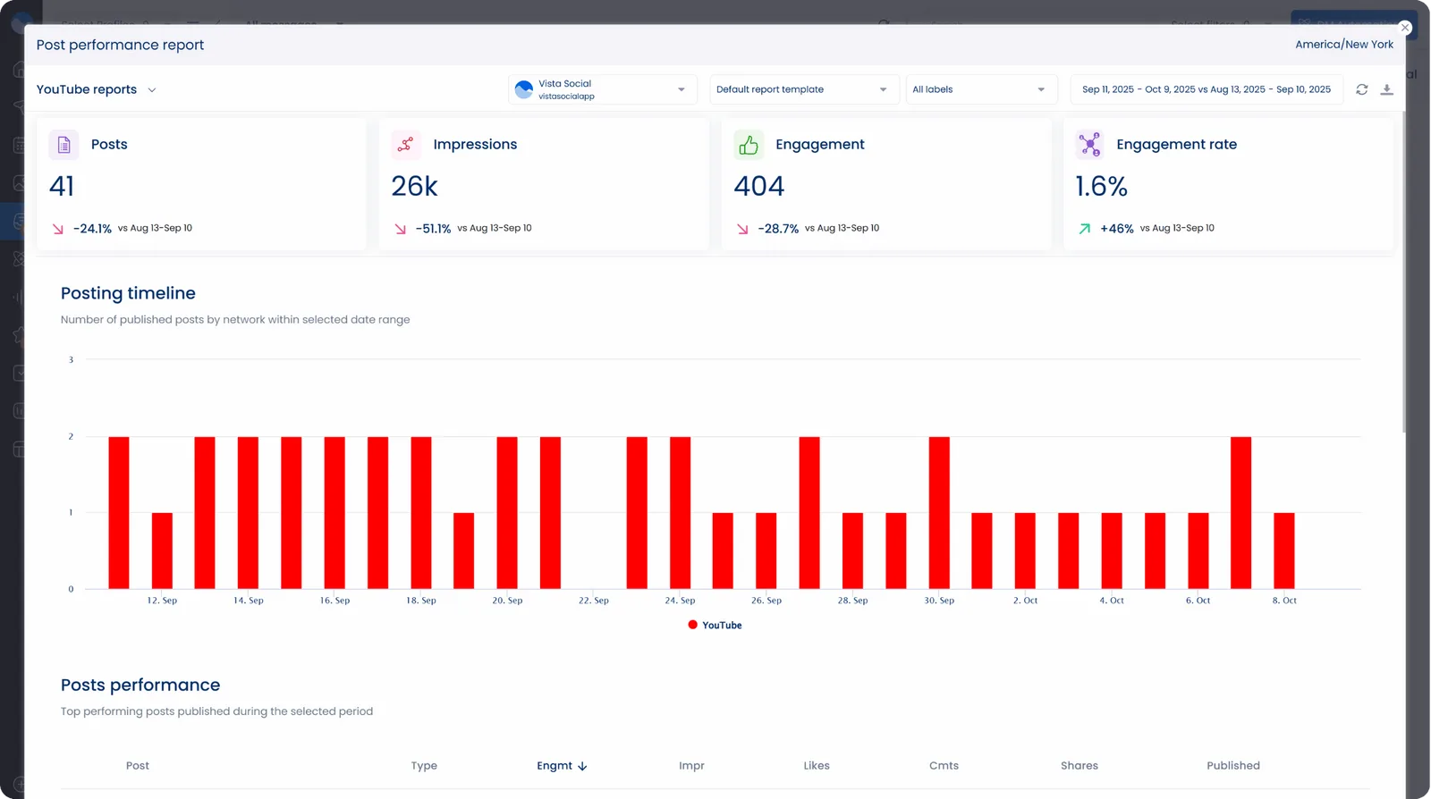Click the dialog's vertical scrollbar
This screenshot has height=799, width=1431.
point(1404,268)
